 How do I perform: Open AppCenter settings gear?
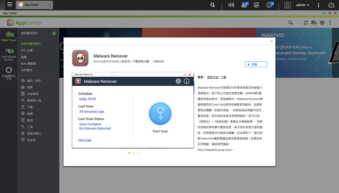pyautogui.click(x=322, y=23)
